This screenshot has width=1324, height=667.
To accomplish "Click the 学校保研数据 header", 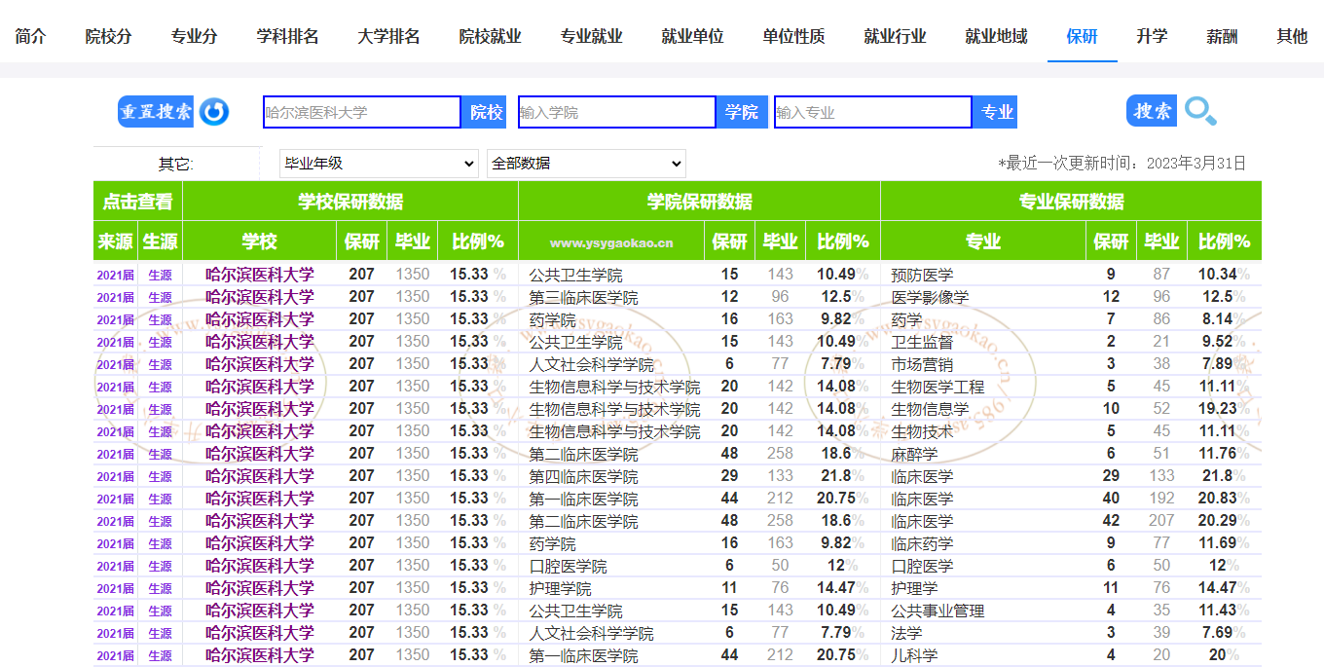I will pos(350,202).
